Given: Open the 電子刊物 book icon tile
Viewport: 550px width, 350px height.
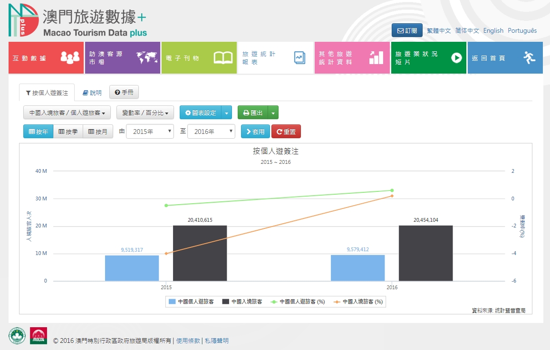Looking at the screenshot, I should [199, 58].
